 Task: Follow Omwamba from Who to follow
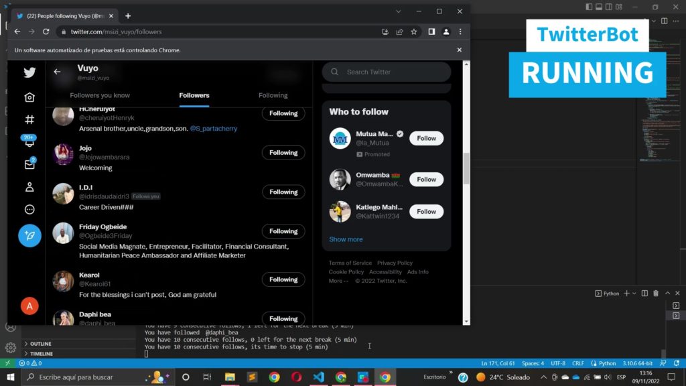tap(426, 180)
